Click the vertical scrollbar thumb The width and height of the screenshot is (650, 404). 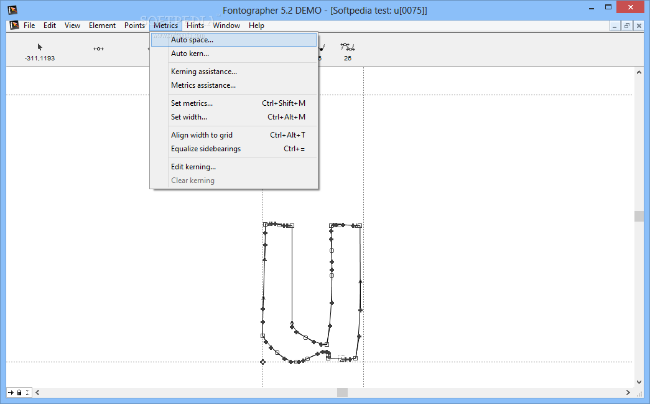pos(639,216)
